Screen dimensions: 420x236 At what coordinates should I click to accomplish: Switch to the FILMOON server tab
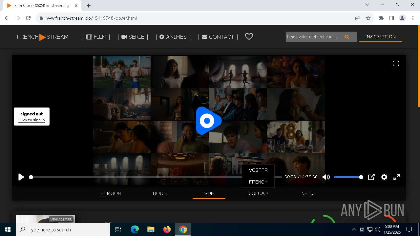click(x=111, y=193)
